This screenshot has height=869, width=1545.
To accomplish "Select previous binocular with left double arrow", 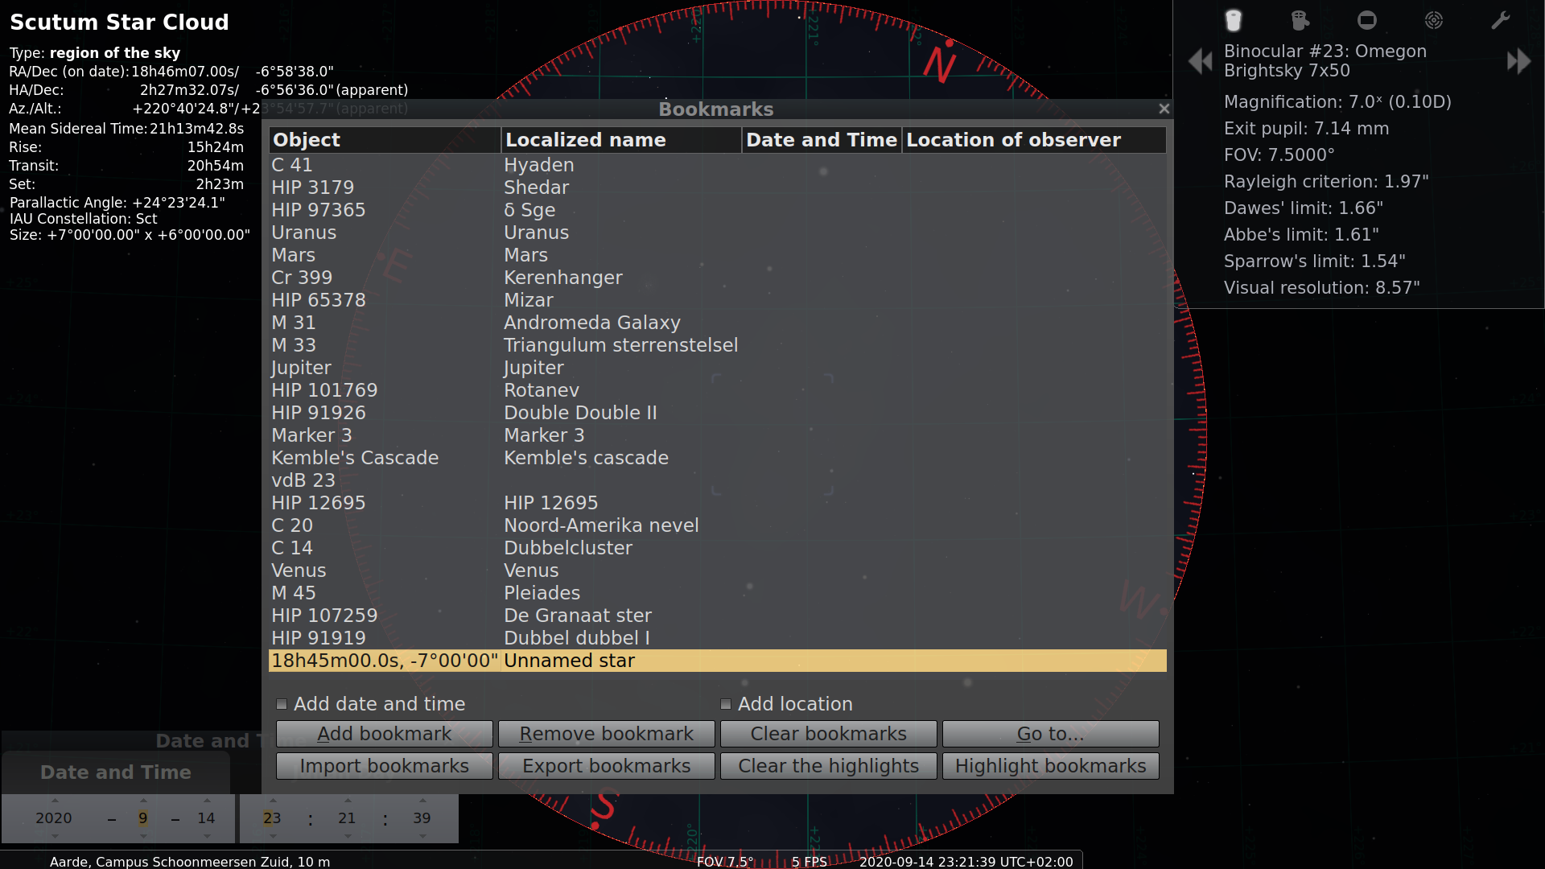I will 1200,61.
